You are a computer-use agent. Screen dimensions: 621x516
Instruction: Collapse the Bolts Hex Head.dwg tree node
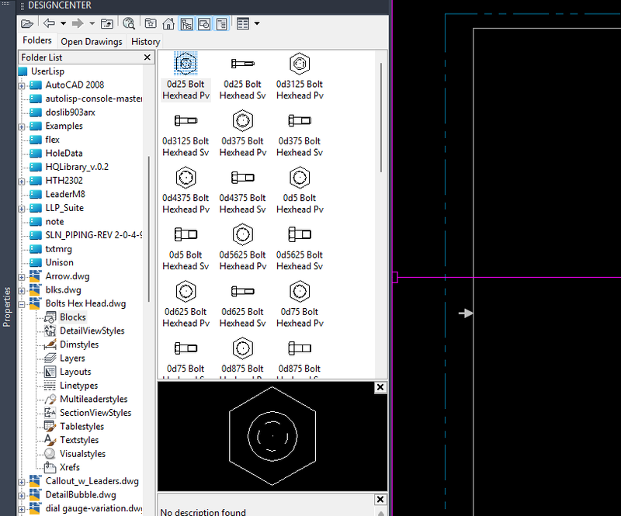[22, 303]
